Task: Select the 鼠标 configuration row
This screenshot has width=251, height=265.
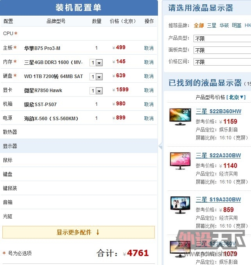Action: (79, 160)
